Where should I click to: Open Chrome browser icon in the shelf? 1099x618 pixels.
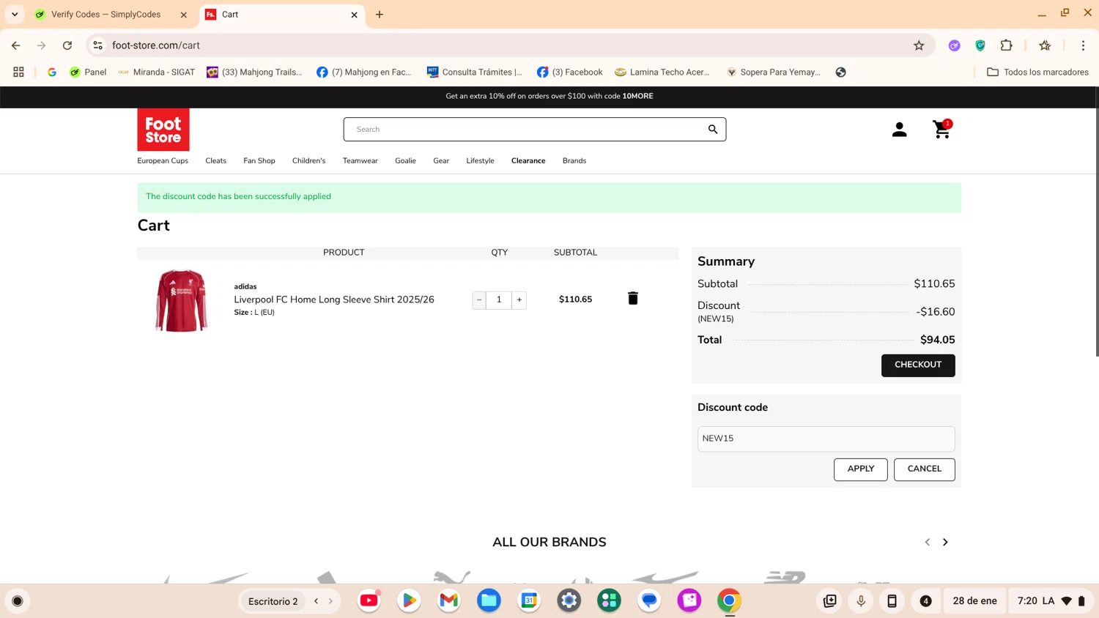coord(729,600)
